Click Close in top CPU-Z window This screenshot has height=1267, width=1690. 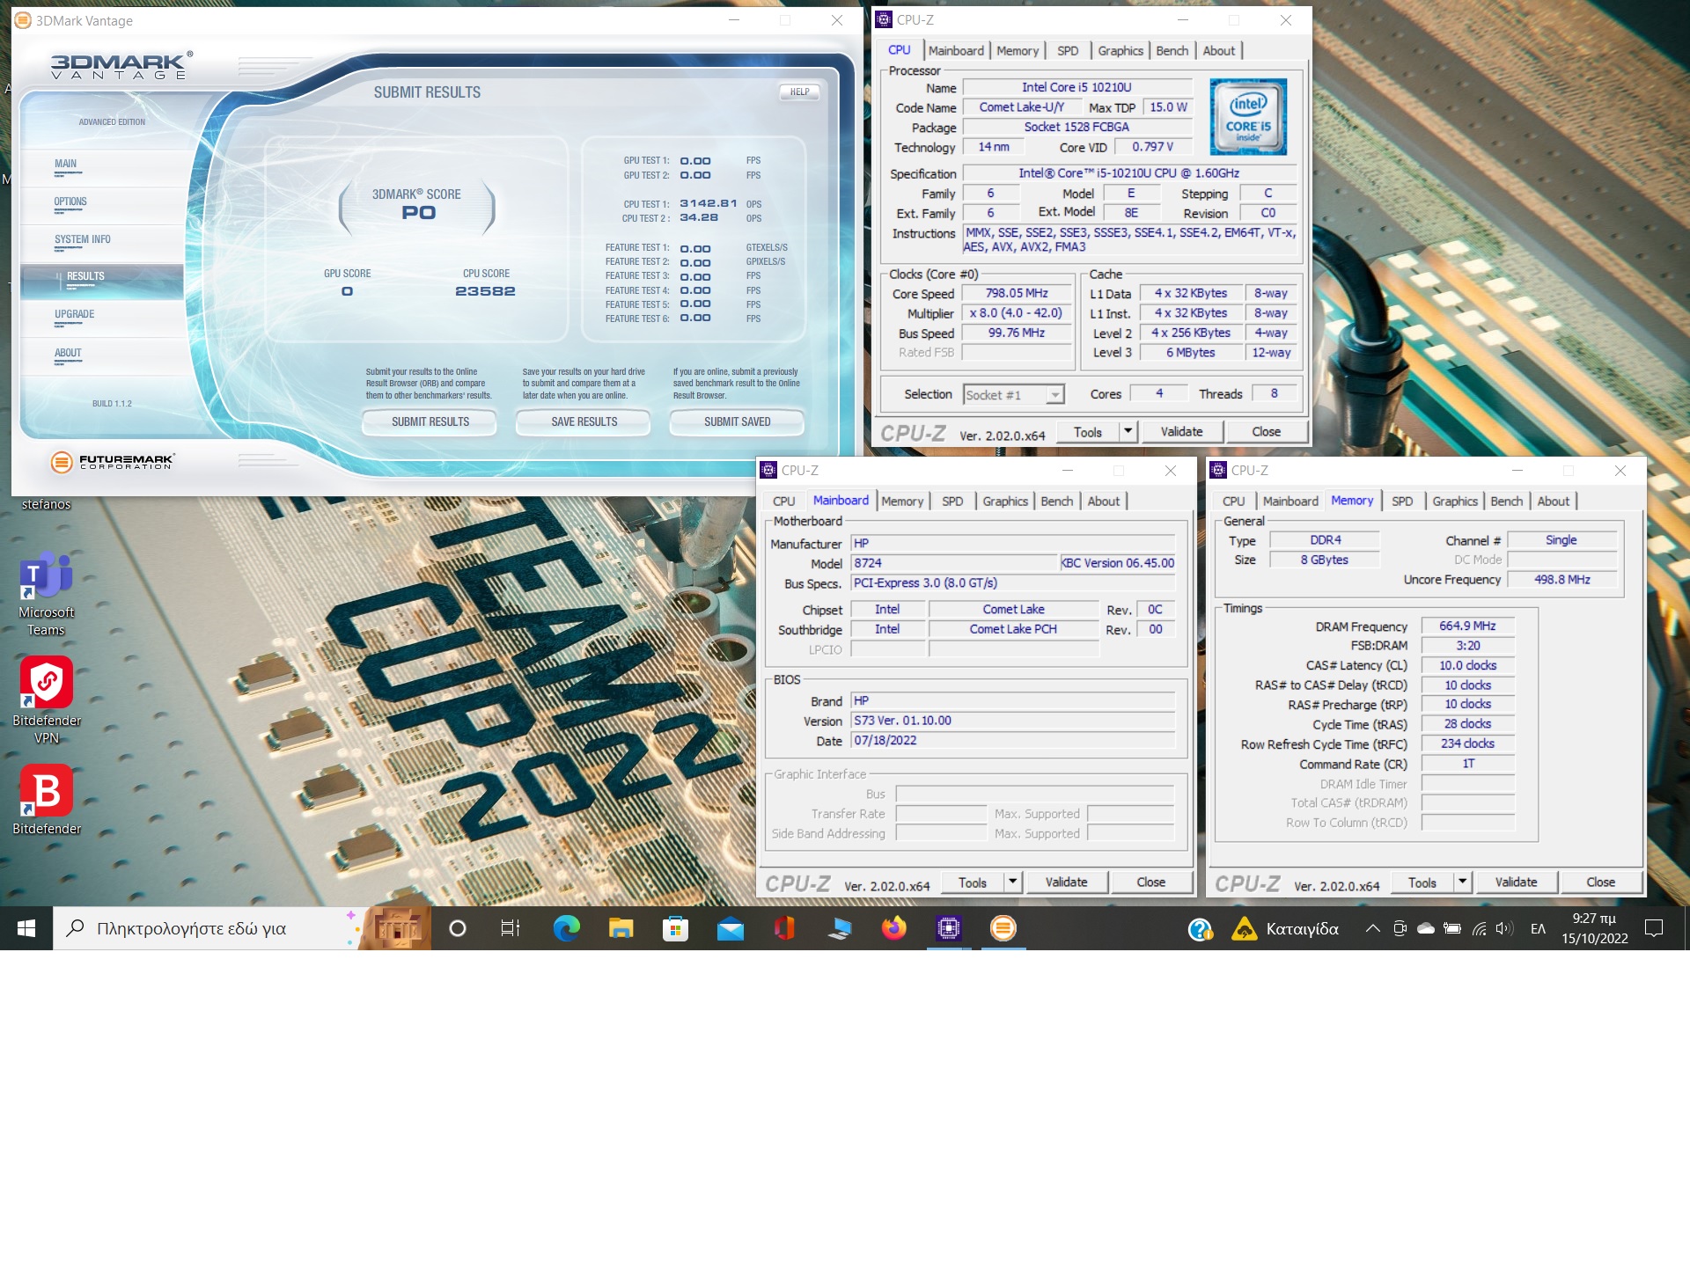click(x=1266, y=431)
